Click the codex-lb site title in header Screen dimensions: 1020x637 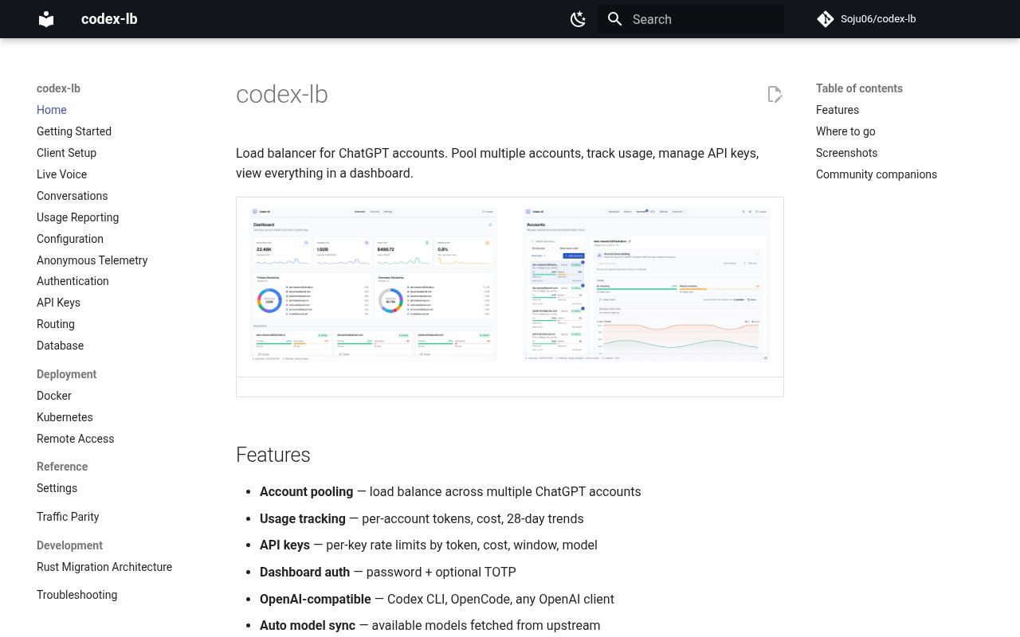tap(109, 19)
